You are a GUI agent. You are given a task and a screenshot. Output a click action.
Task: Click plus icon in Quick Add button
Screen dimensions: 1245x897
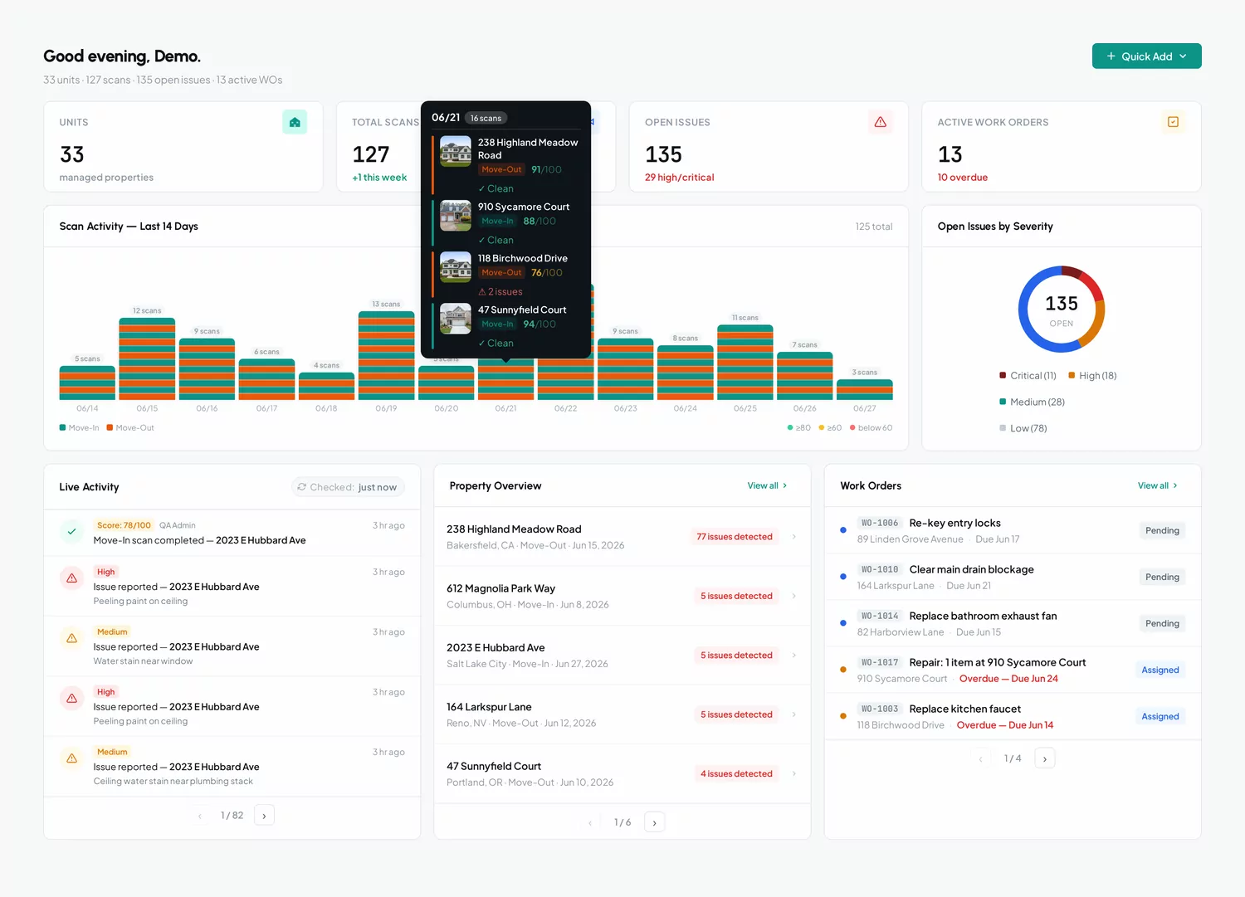point(1111,56)
